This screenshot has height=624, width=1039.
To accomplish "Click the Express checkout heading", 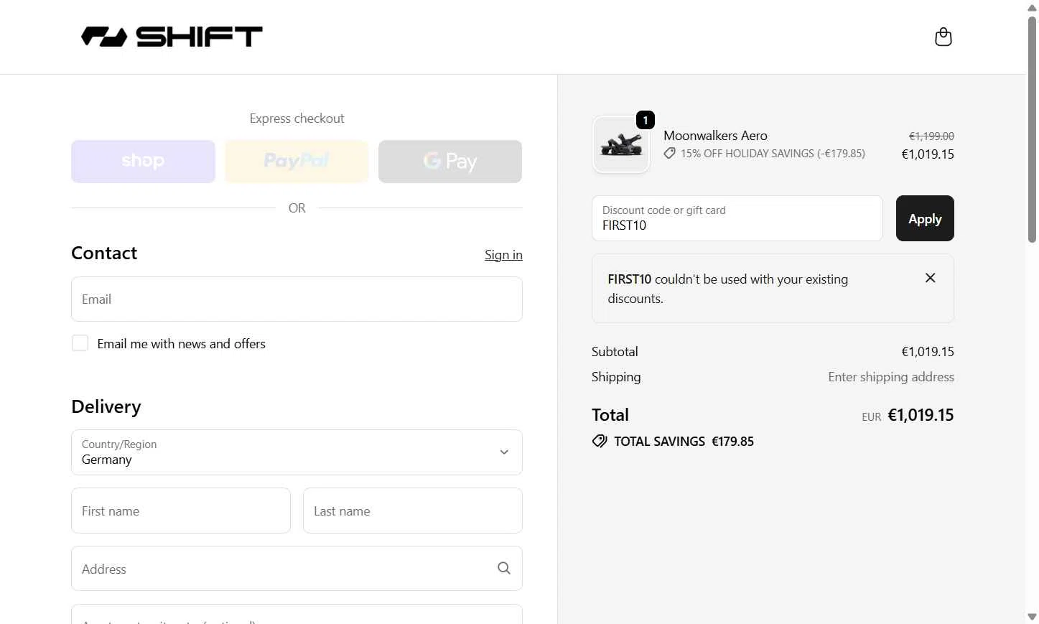I will pos(297,118).
